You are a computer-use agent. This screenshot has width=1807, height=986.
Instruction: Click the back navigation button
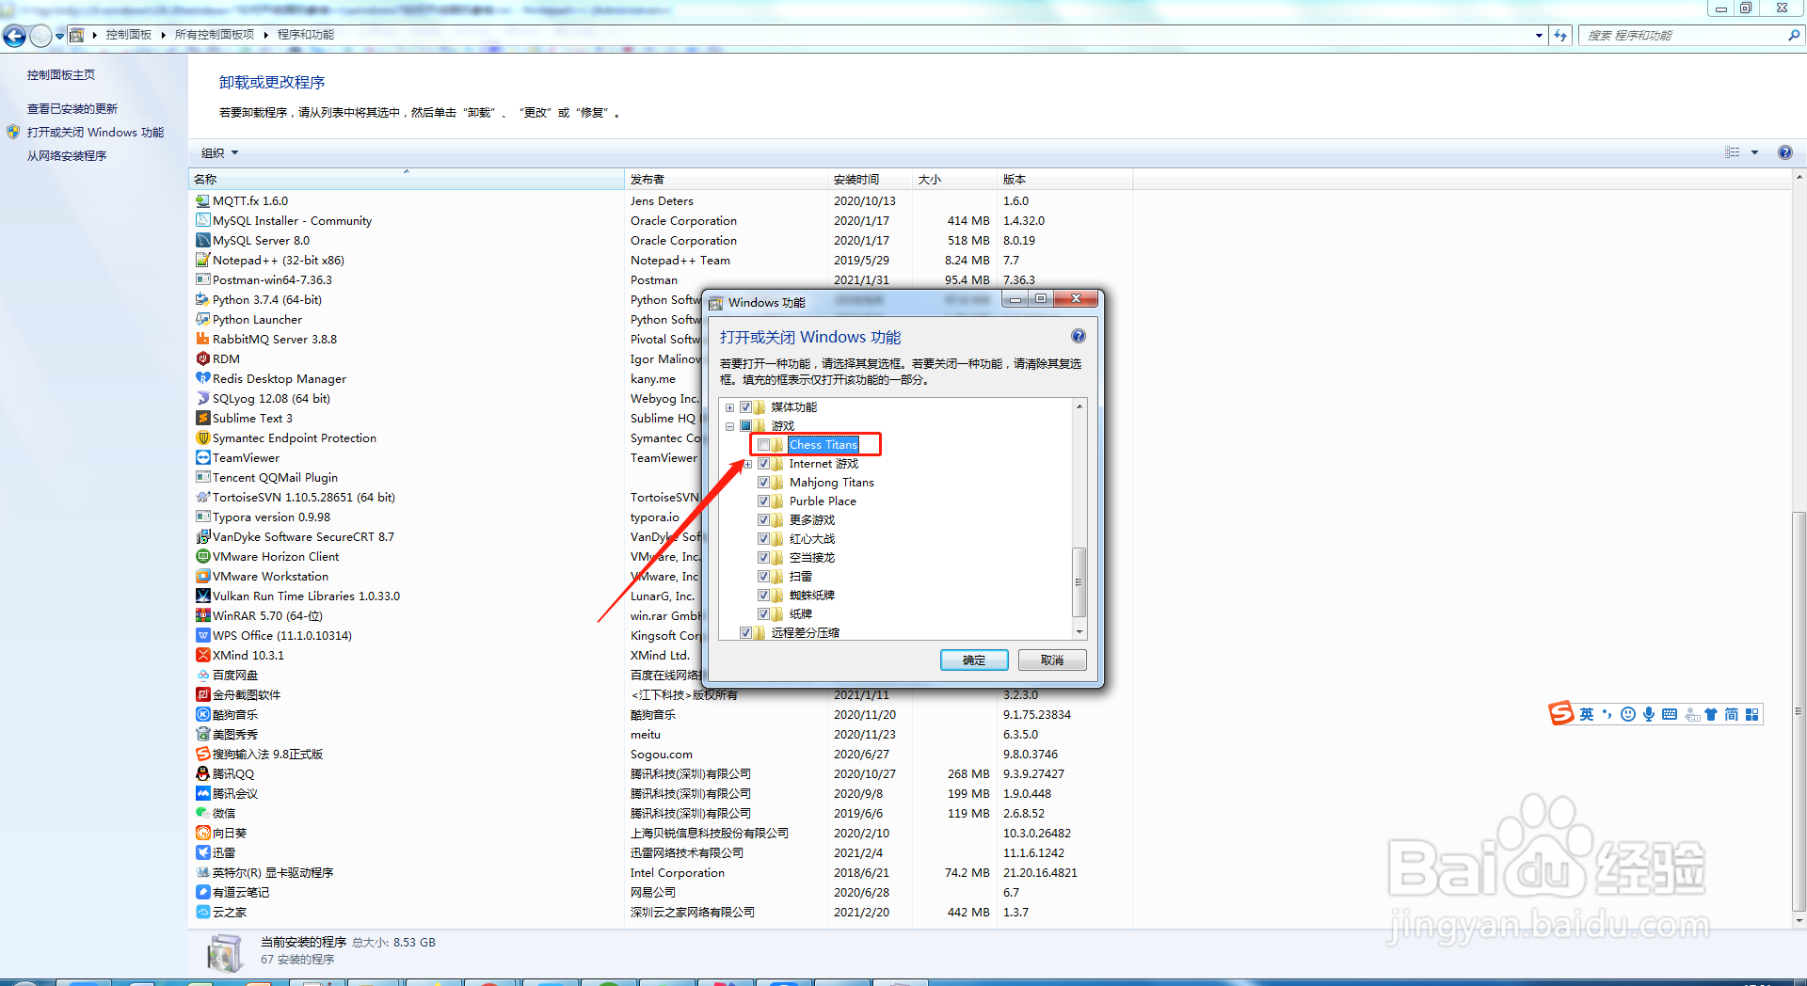[15, 36]
